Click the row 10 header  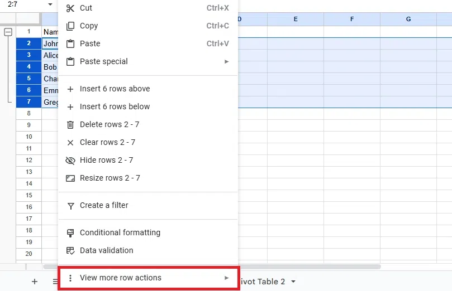28,137
